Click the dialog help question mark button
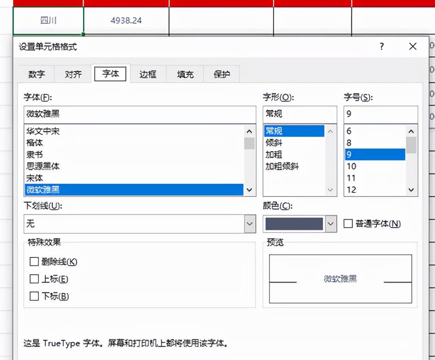The width and height of the screenshot is (435, 360). 381,47
